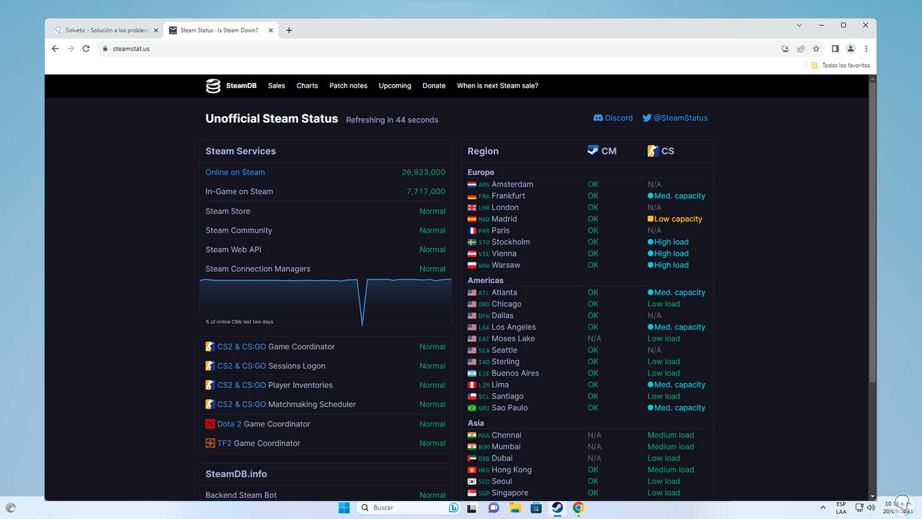Open Microsoft Store from the taskbar
Screen dimensions: 922x519
pyautogui.click(x=536, y=507)
